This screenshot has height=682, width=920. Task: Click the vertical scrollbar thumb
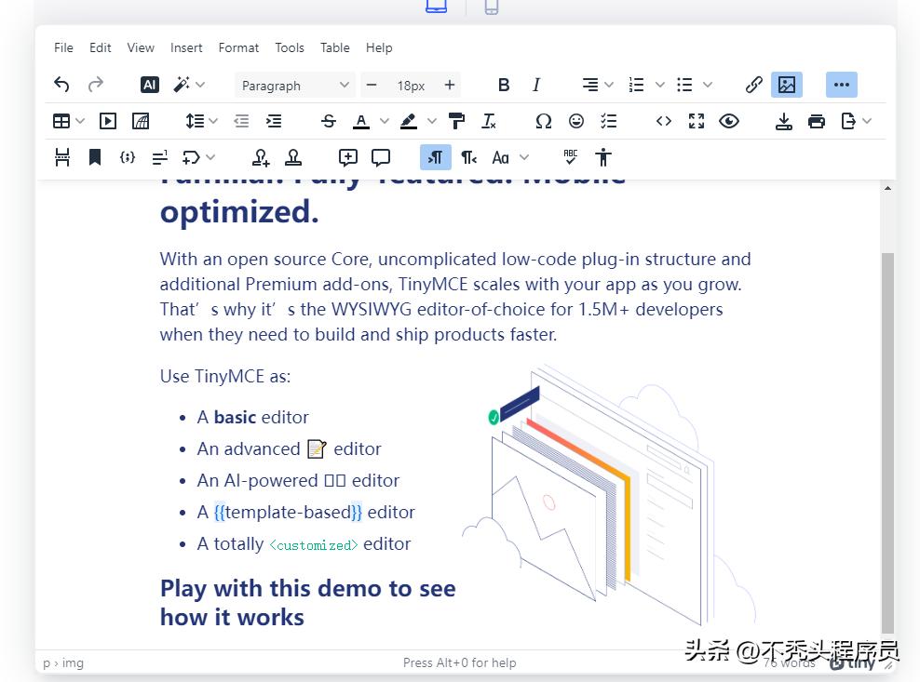coord(887,443)
